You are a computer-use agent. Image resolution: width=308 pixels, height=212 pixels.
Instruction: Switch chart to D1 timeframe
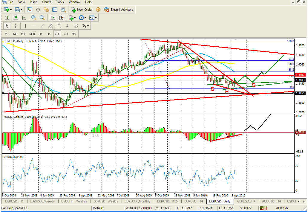coord(57,34)
